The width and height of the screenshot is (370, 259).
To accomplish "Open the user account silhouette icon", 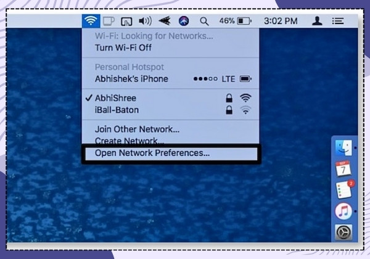I will click(x=317, y=21).
